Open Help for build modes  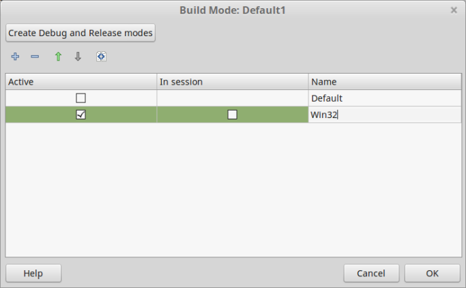coord(33,273)
